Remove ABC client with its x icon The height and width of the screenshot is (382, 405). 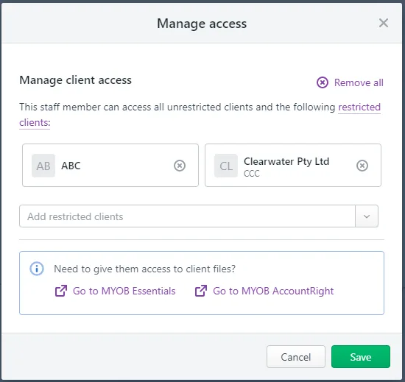[180, 166]
